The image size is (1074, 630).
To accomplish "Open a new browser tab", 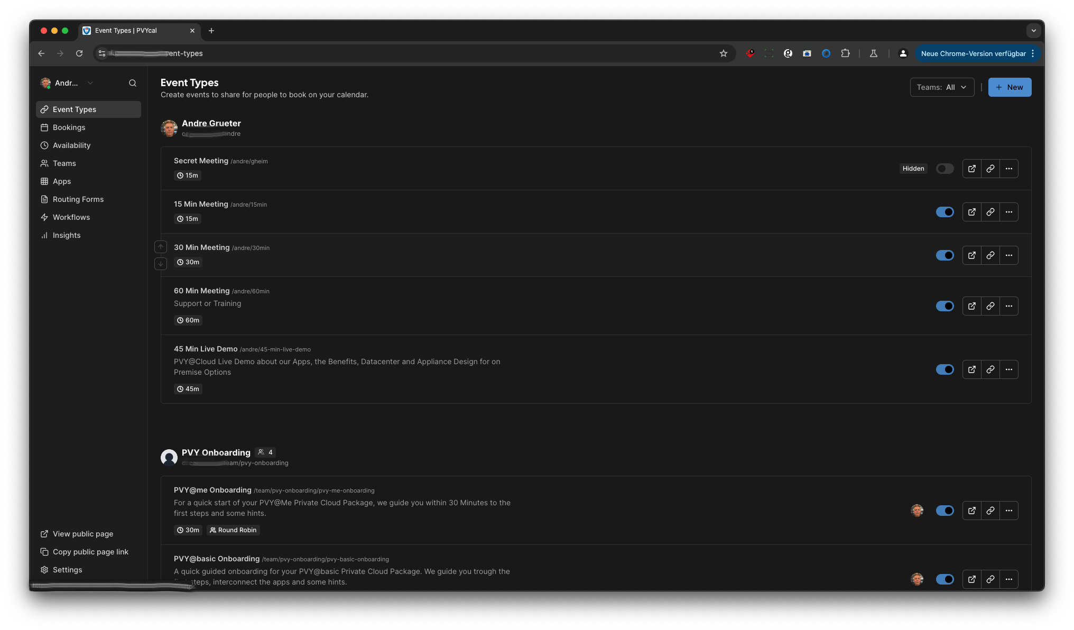I will [211, 31].
